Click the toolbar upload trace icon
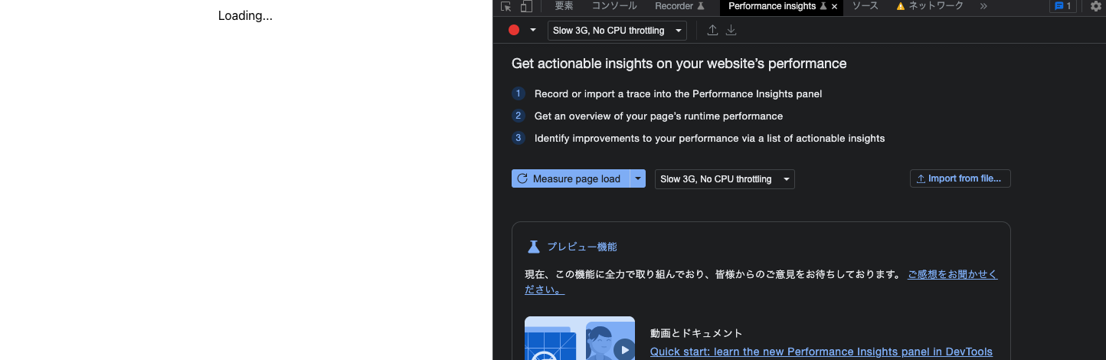This screenshot has height=360, width=1106. (712, 30)
